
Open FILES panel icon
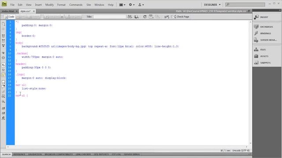click(x=256, y=50)
